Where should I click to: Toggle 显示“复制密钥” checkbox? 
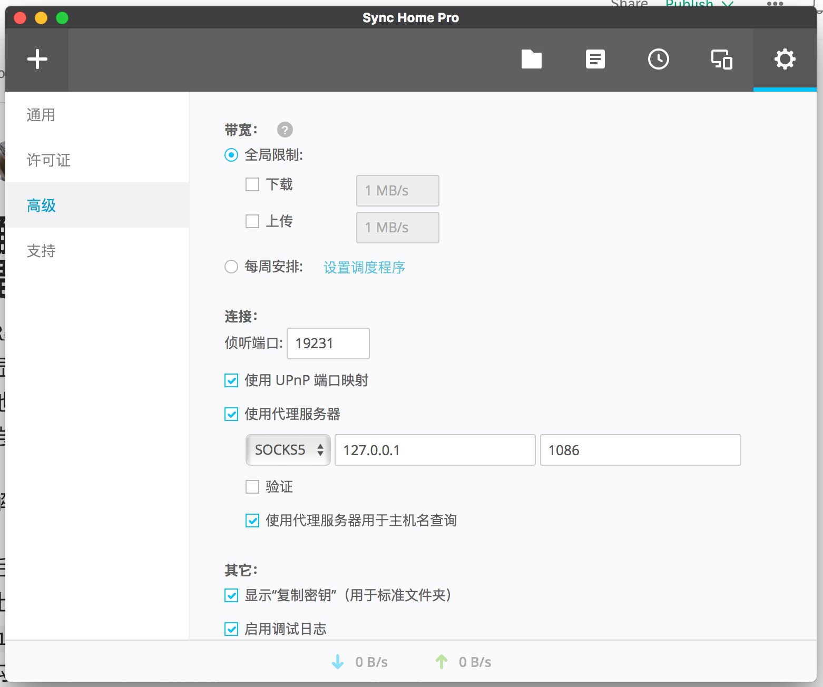click(231, 595)
